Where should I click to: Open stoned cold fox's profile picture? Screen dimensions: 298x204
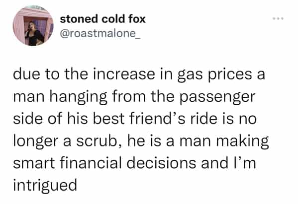click(33, 26)
